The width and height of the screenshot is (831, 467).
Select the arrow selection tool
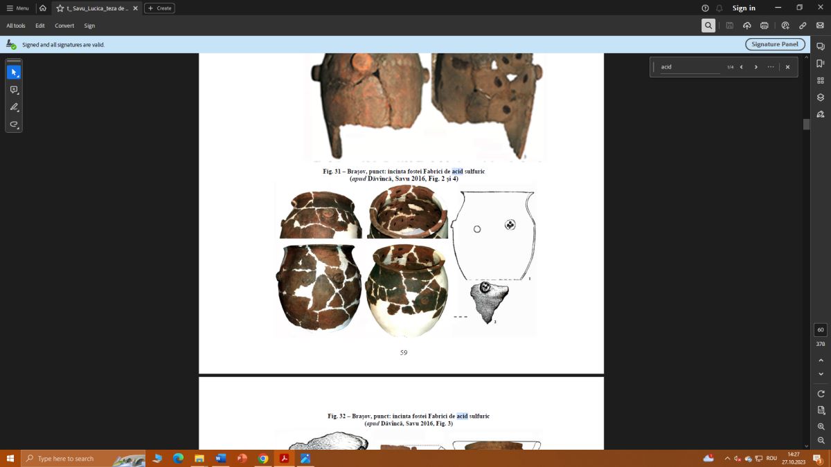point(14,72)
